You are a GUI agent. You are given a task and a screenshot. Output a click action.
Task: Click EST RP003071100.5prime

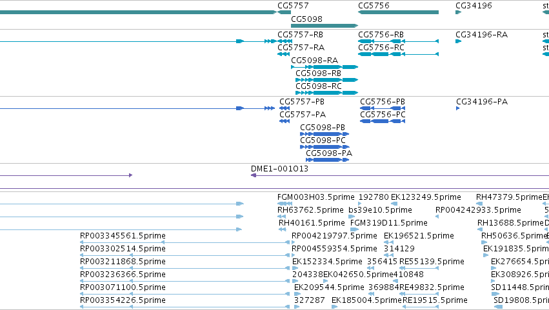[123, 287]
